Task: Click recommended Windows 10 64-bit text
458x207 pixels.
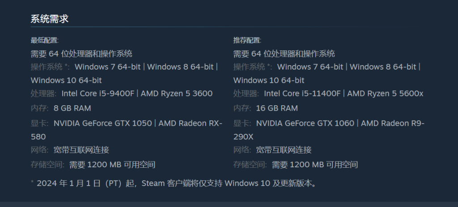Action: point(269,80)
